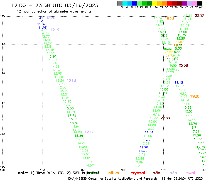The height and width of the screenshot is (181, 206).
Task: Click the yellow 24 ft legend swatch
Action: coord(155,3)
